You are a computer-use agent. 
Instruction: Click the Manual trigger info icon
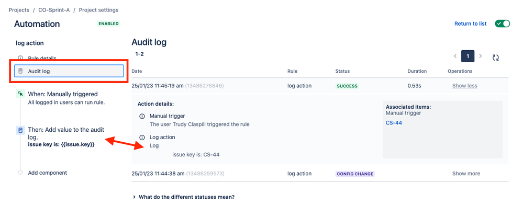tap(142, 116)
